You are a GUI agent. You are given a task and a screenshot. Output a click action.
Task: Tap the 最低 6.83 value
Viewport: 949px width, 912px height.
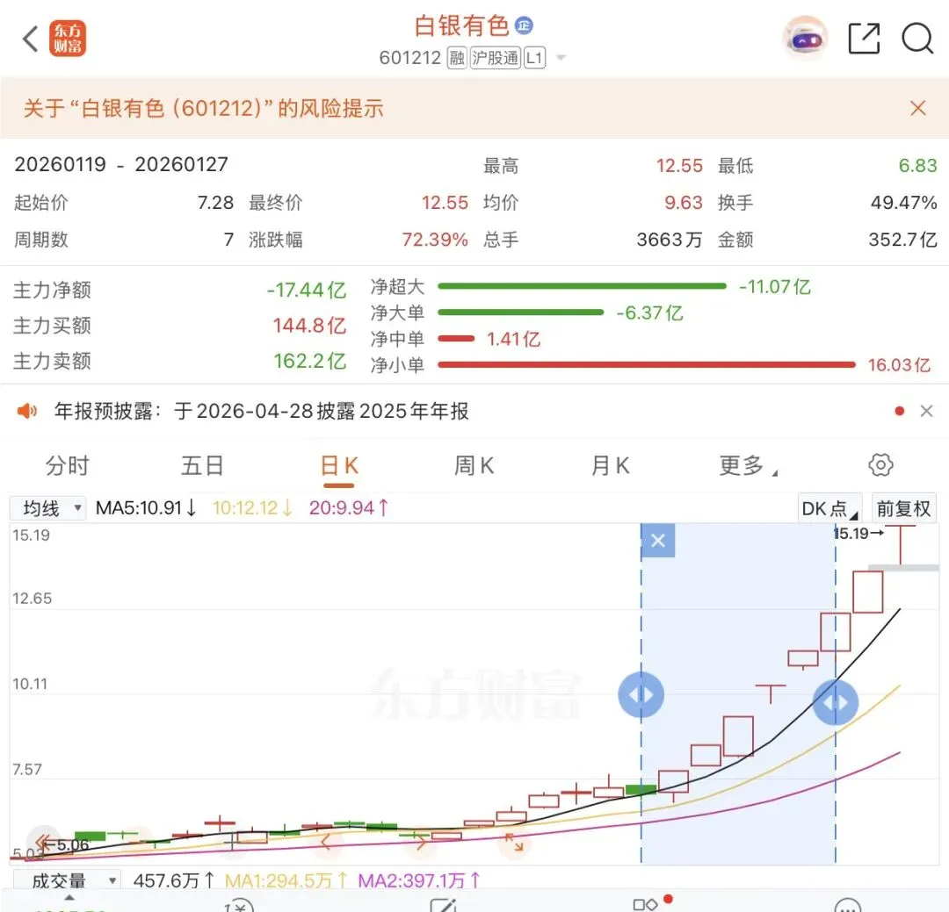917,166
